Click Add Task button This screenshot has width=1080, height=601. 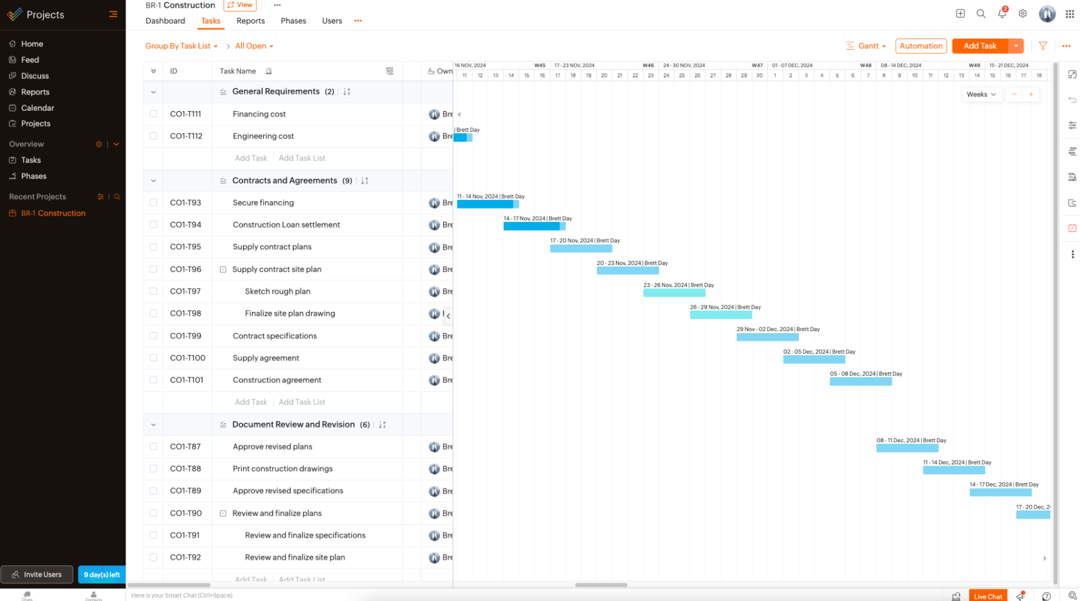click(980, 46)
